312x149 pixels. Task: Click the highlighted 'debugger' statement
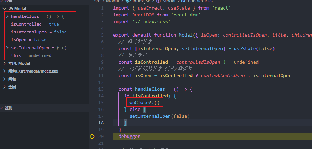pos(129,137)
